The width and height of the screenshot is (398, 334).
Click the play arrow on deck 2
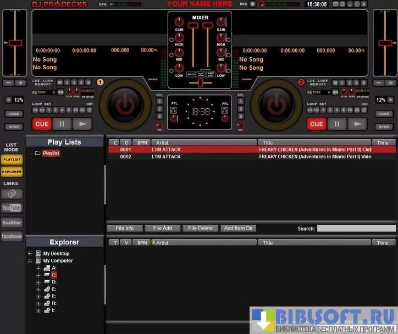tap(358, 124)
